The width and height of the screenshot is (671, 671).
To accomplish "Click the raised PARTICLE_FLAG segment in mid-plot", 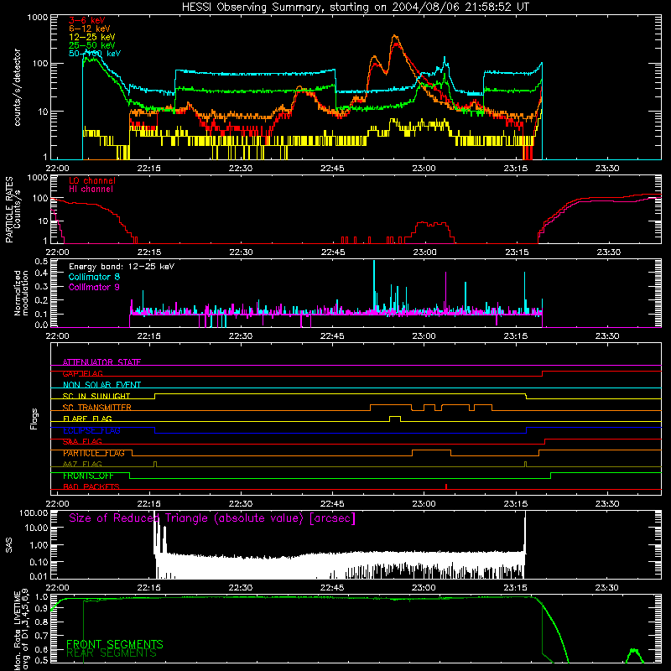I will point(431,451).
